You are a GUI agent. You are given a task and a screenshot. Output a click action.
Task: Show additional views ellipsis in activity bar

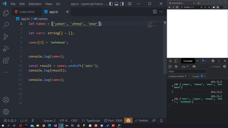click(x=6, y=72)
